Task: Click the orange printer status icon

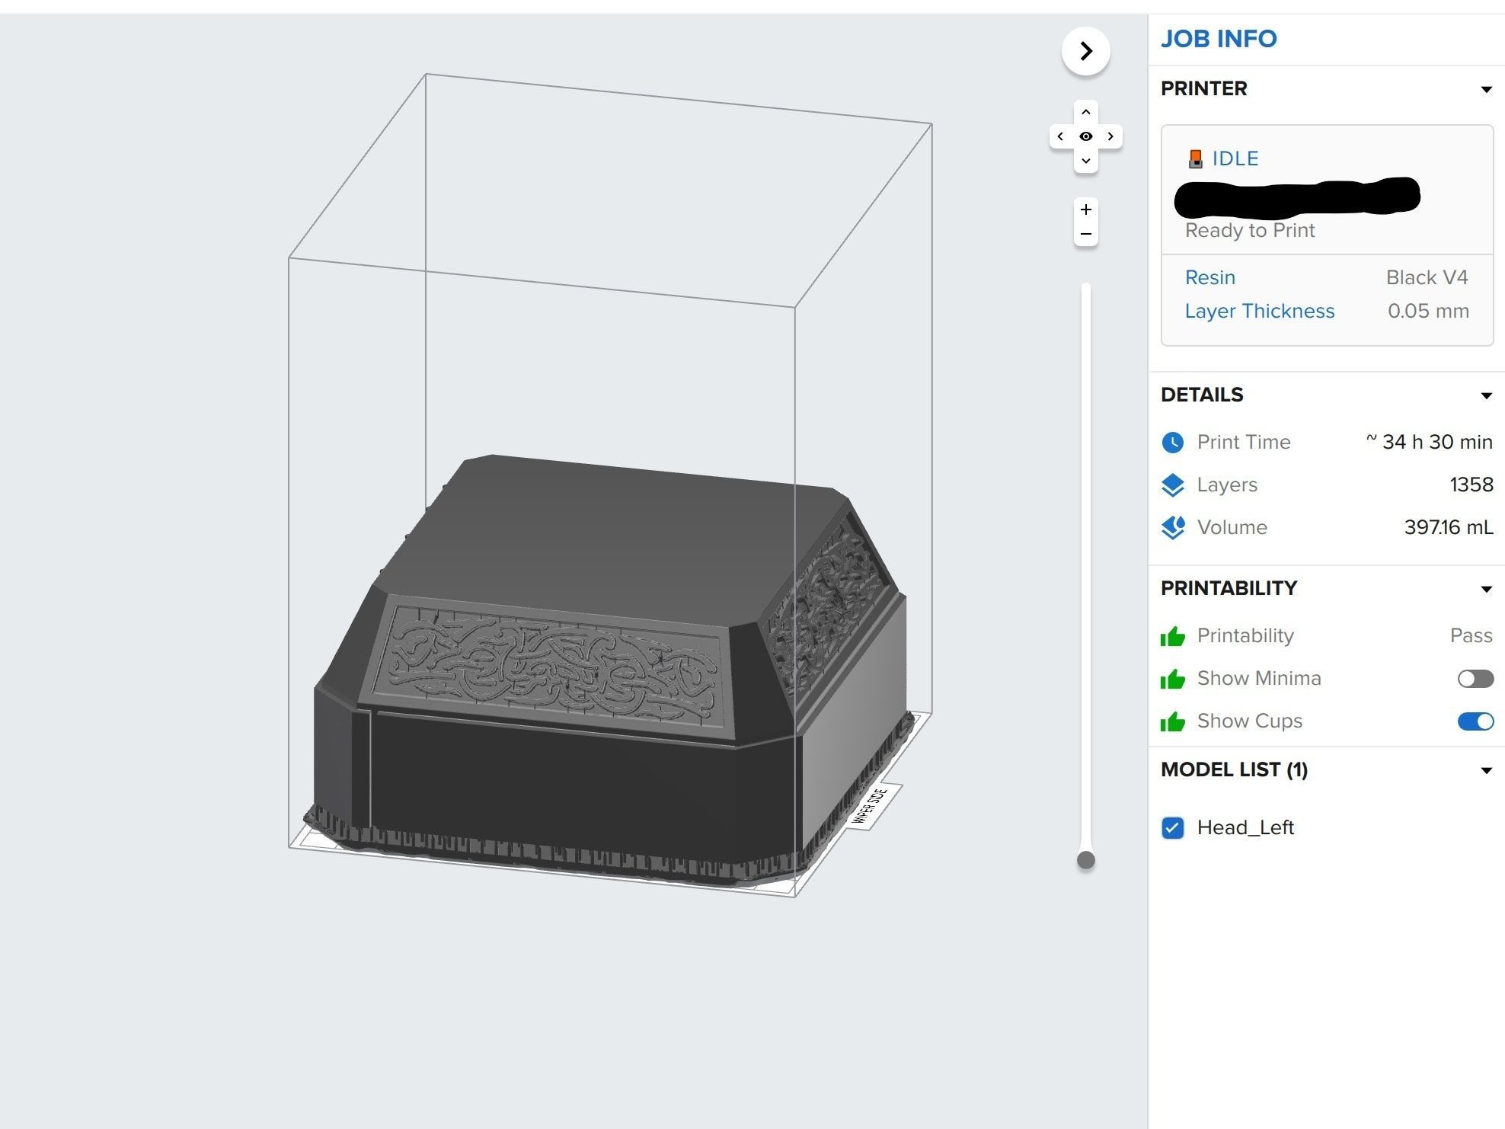Action: pyautogui.click(x=1195, y=158)
